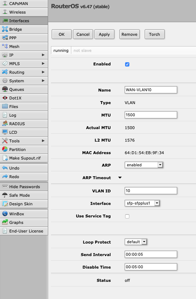Click the running status flag
Viewport: 196px width, 299px height.
[61, 50]
